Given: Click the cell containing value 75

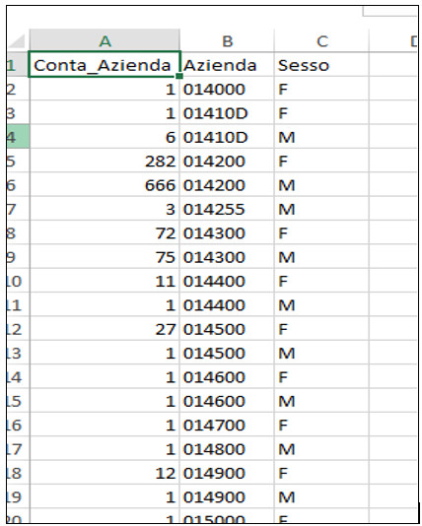Looking at the screenshot, I should (x=105, y=257).
